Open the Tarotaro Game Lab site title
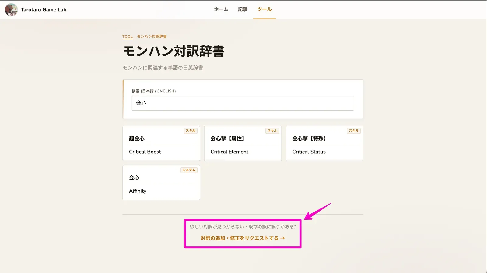Viewport: 487px width, 273px height. coord(44,10)
